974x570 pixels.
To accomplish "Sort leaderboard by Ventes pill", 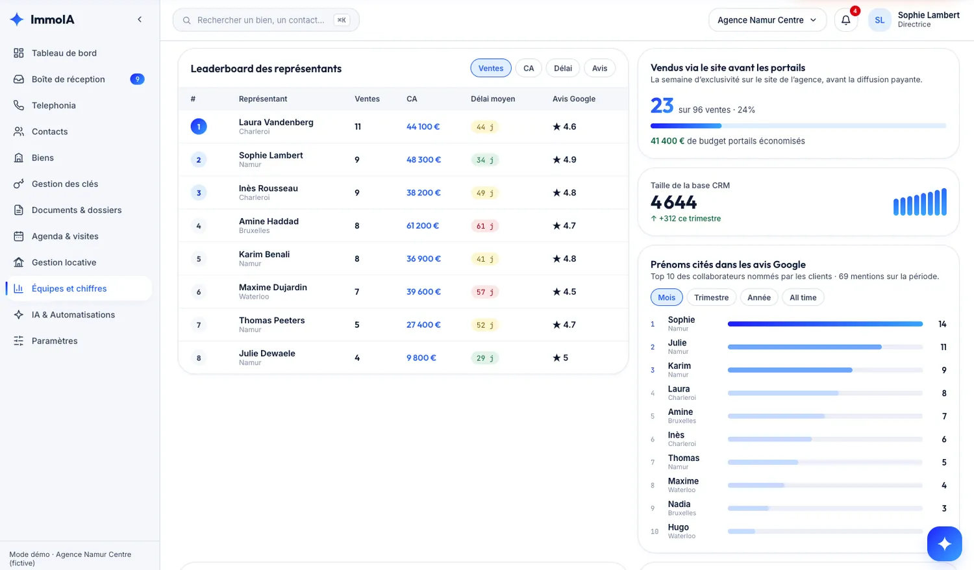I will [x=491, y=68].
